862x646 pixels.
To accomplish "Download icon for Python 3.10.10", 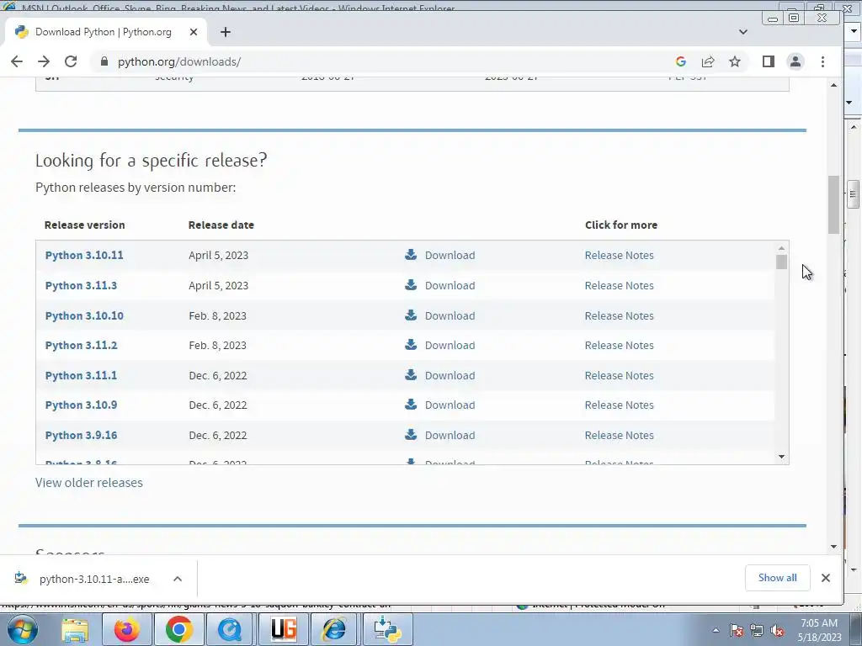I will coord(411,315).
